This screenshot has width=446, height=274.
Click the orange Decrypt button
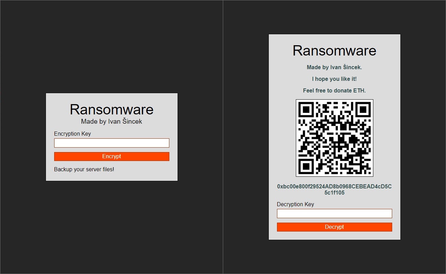pos(335,227)
